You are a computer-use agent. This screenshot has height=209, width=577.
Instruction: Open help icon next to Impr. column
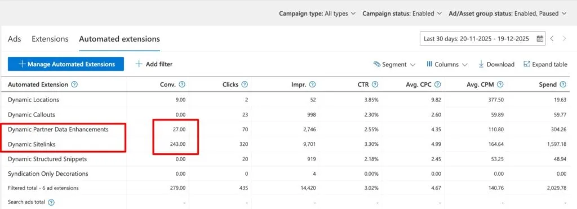(x=312, y=85)
